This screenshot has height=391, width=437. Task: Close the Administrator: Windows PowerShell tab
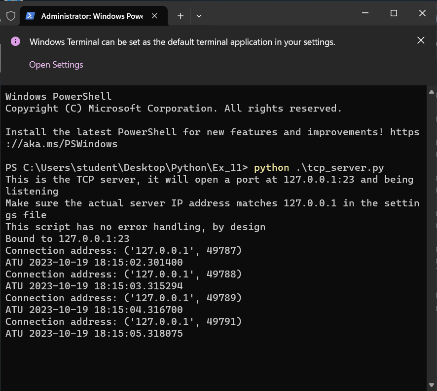tap(154, 16)
